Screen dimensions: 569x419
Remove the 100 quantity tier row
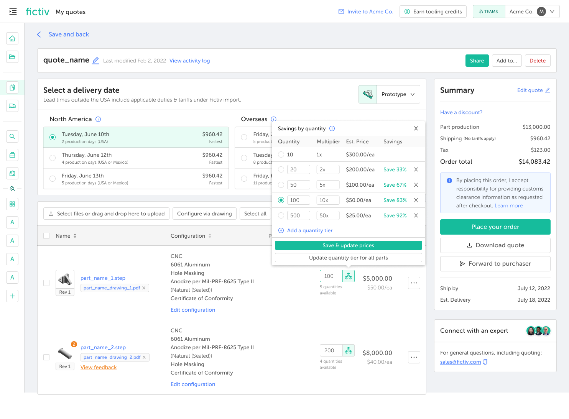pyautogui.click(x=416, y=200)
